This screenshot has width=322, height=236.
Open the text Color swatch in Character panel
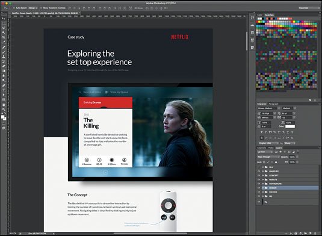pos(290,126)
